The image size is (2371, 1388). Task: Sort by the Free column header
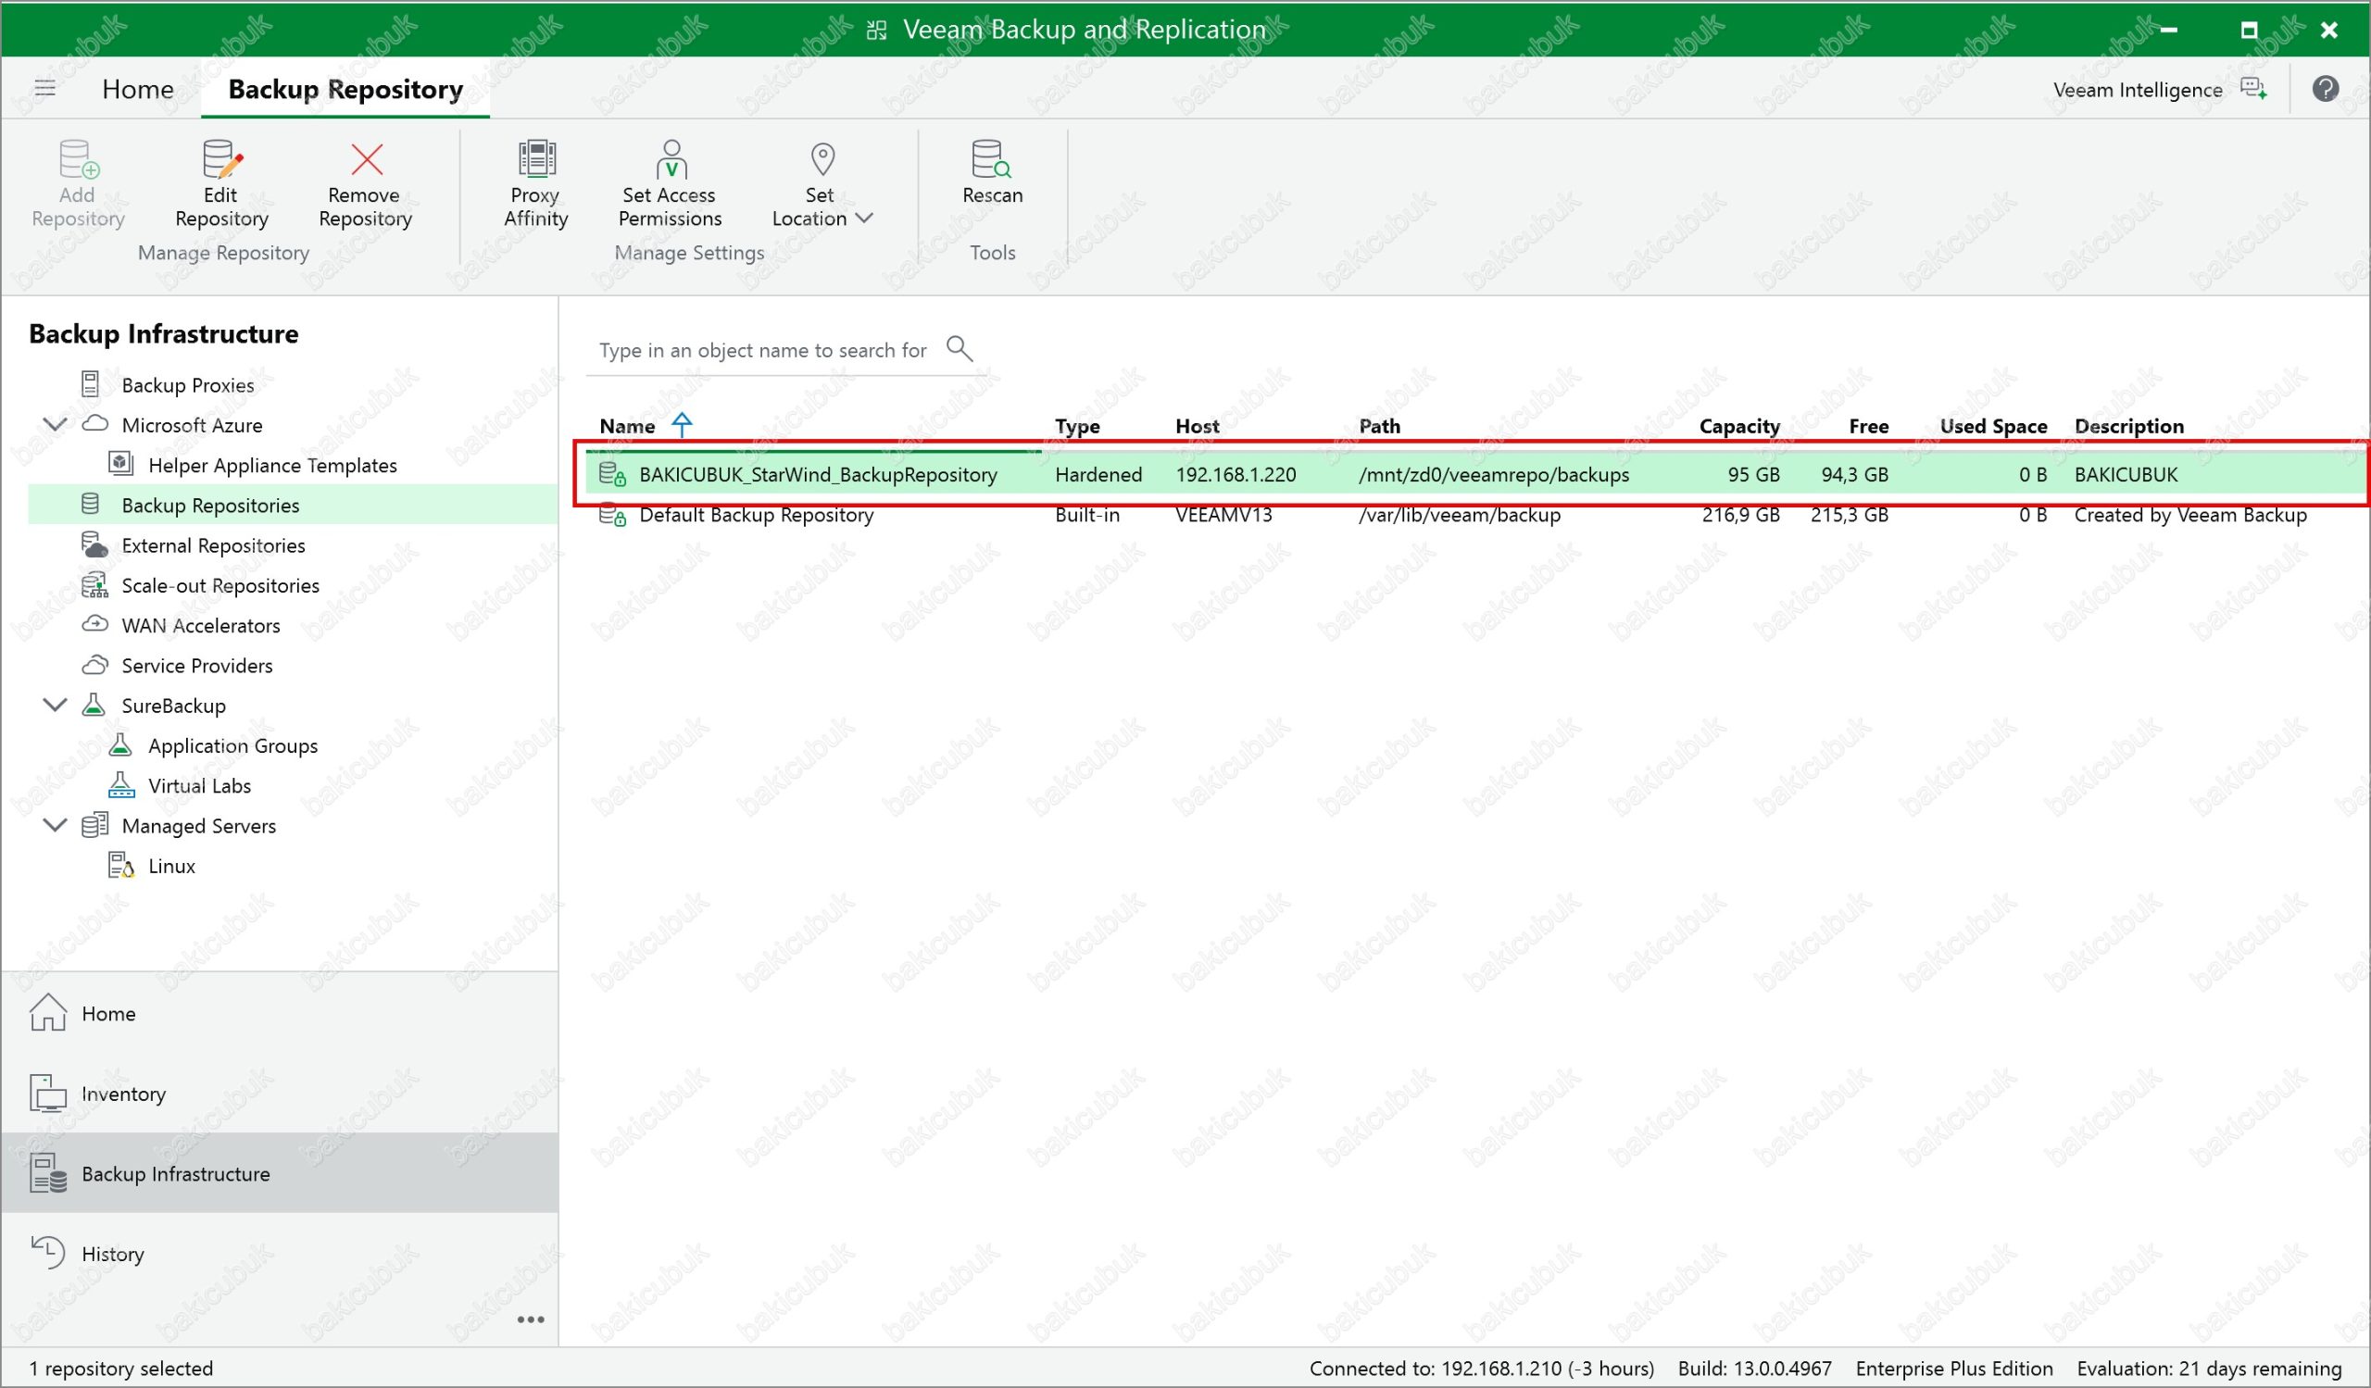coord(1869,426)
